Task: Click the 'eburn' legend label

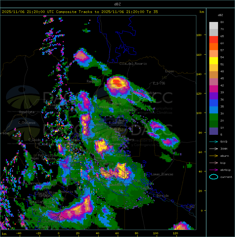Action: tap(225, 156)
